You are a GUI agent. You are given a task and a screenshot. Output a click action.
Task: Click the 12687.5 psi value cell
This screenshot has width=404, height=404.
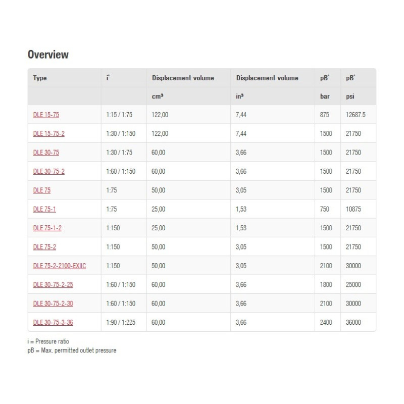pyautogui.click(x=356, y=115)
